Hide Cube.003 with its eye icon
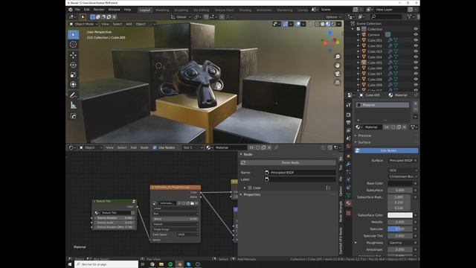This screenshot has height=268, width=476. (x=416, y=51)
